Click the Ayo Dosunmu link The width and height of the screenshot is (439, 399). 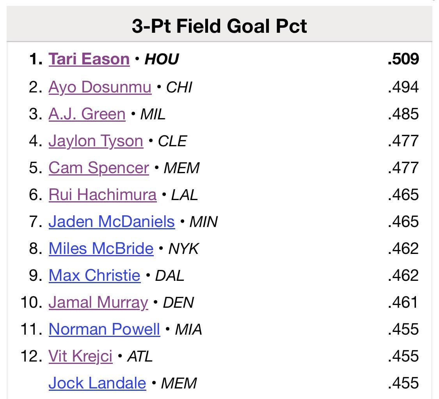(x=100, y=87)
